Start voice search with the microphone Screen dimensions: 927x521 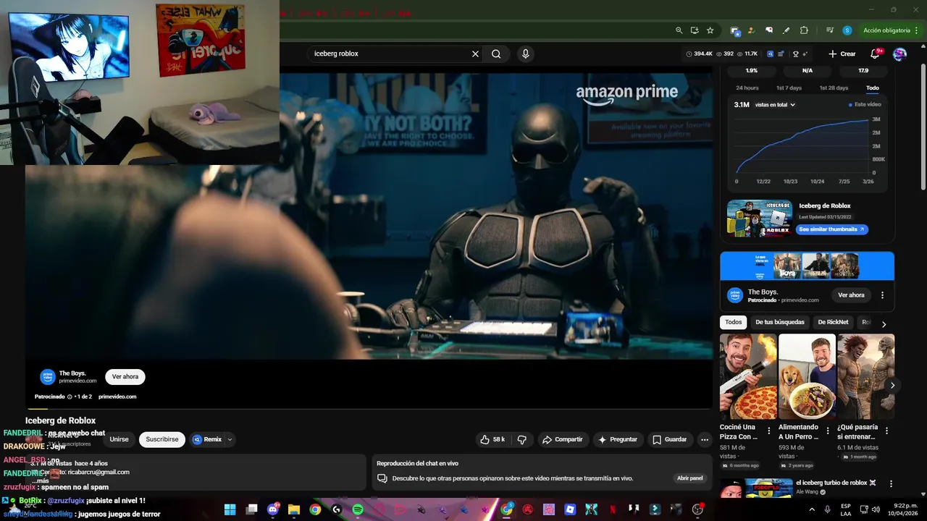(x=526, y=54)
